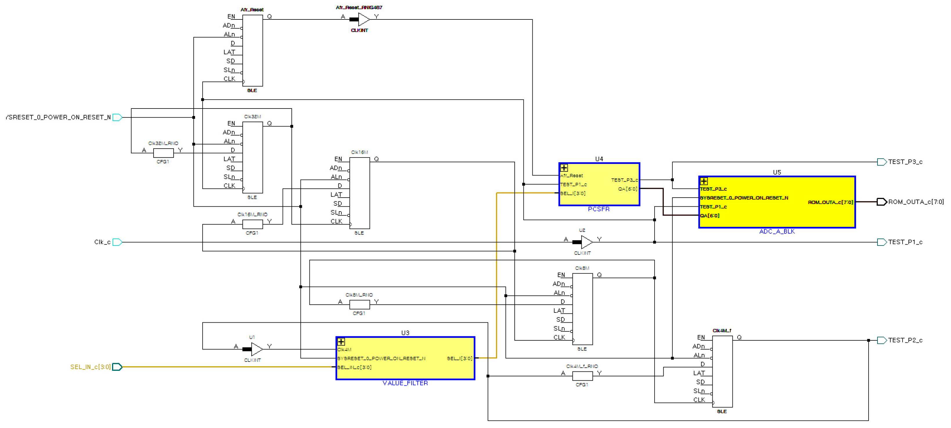Expand the U3 VALUE_FILTER block plus icon
951x428 pixels.
coord(341,342)
